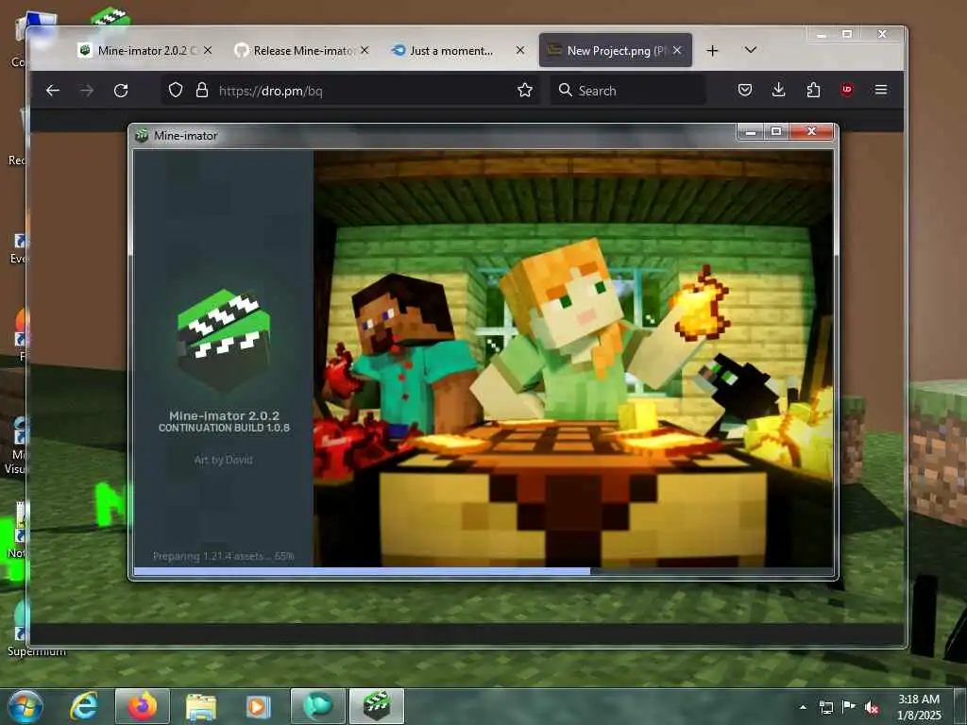Open Action Center flag icon
The image size is (967, 725).
tap(849, 707)
